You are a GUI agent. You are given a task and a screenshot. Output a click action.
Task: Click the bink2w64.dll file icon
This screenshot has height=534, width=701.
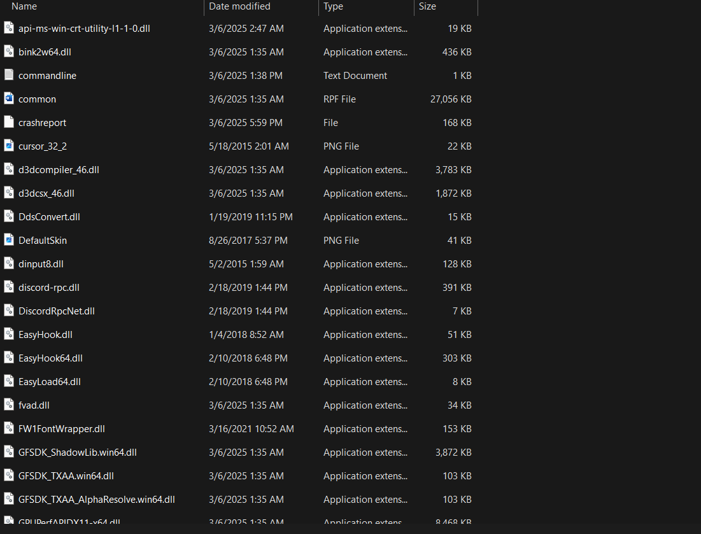point(9,52)
